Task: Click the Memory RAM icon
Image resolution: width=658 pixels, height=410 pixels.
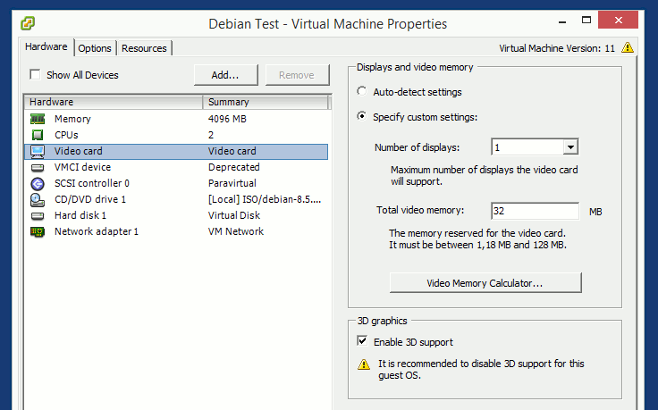Action: 38,119
